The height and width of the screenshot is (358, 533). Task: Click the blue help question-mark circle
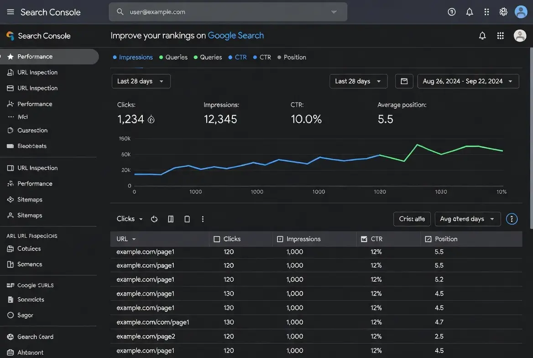pos(512,219)
